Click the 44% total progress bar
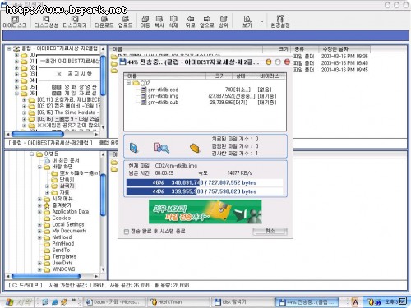This screenshot has height=308, width=411. tap(205, 191)
